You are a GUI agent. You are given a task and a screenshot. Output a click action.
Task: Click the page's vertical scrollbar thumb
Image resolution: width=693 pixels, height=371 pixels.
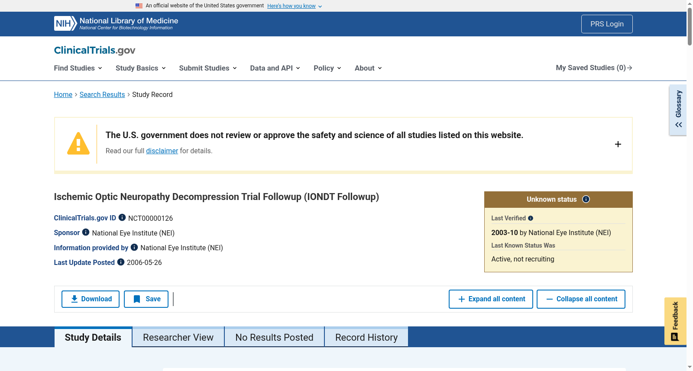click(690, 26)
